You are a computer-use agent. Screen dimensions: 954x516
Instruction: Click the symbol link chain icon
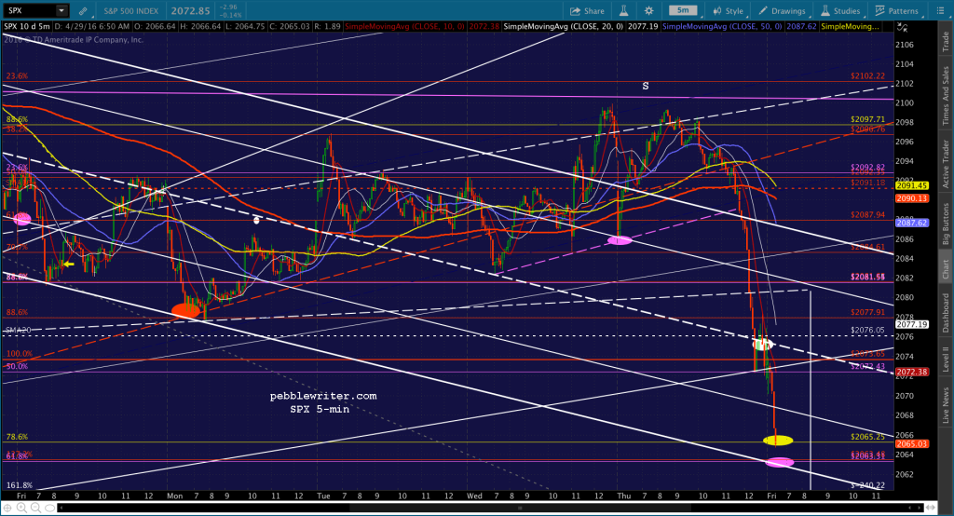coord(83,11)
